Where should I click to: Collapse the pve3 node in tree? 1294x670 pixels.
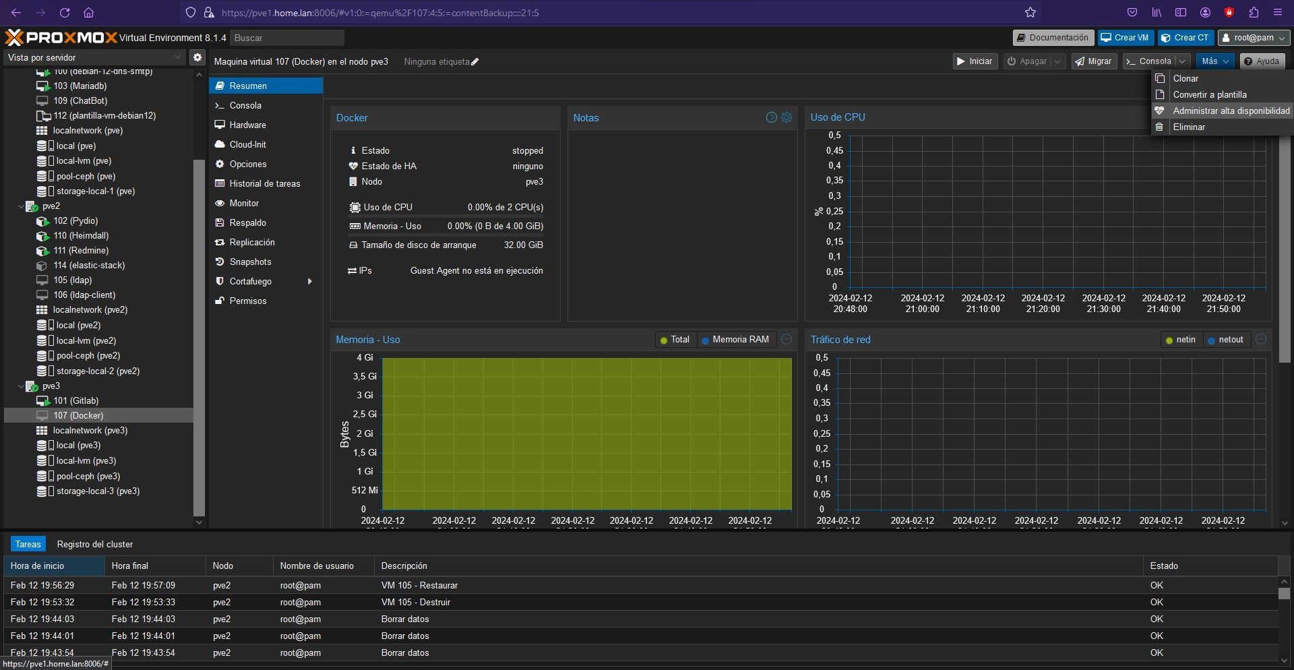pos(21,386)
